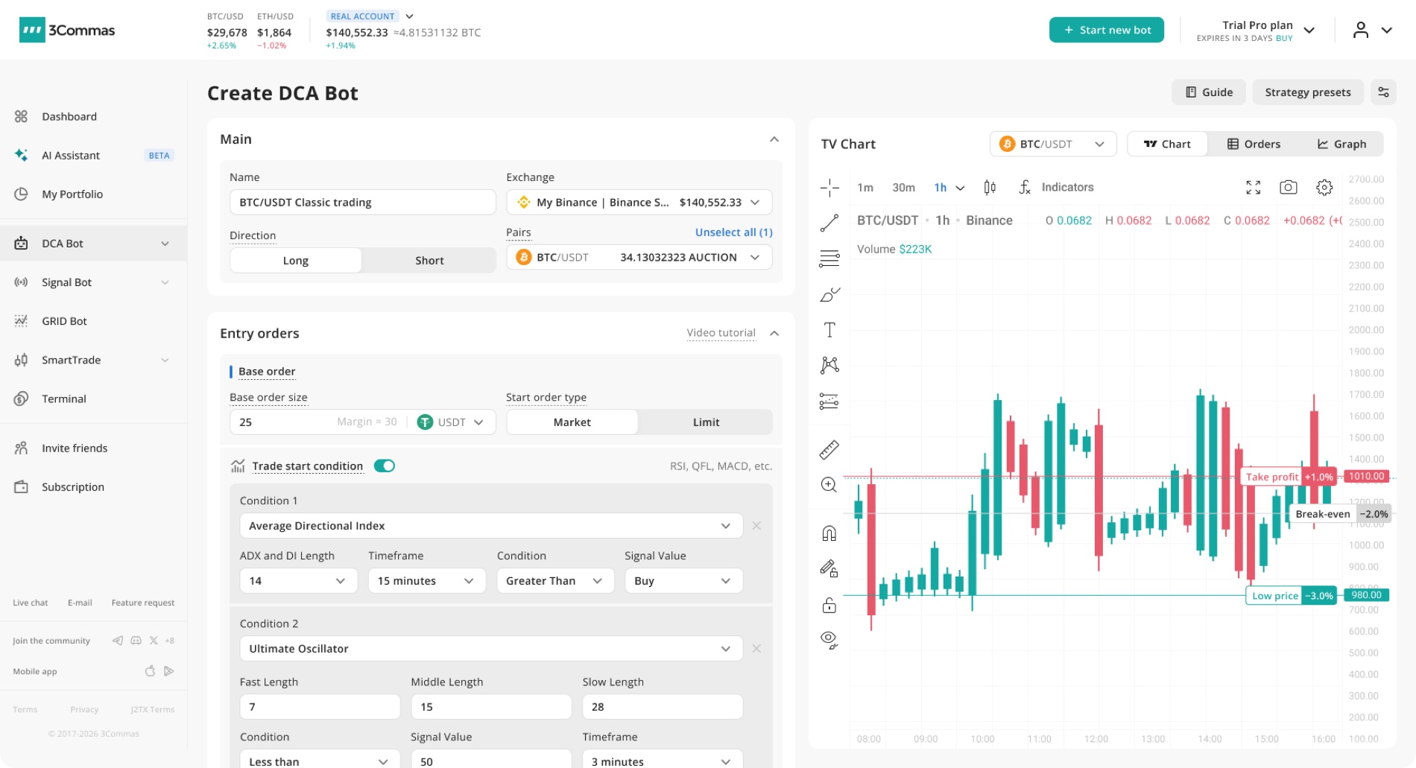The width and height of the screenshot is (1416, 768).
Task: Click the bot Name input field
Action: point(363,203)
